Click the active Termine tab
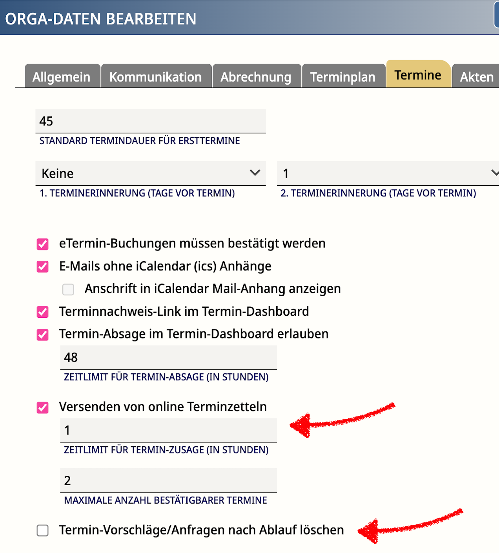This screenshot has width=499, height=553. point(418,75)
